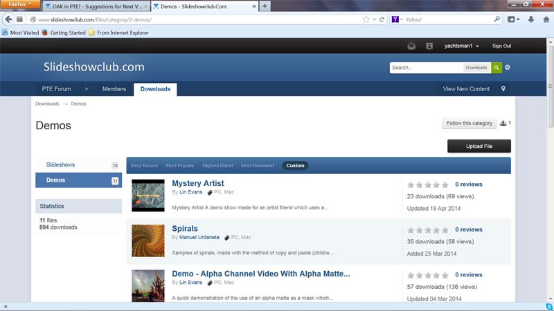Sort files by Most Recent
This screenshot has height=311, width=554.
(x=144, y=165)
